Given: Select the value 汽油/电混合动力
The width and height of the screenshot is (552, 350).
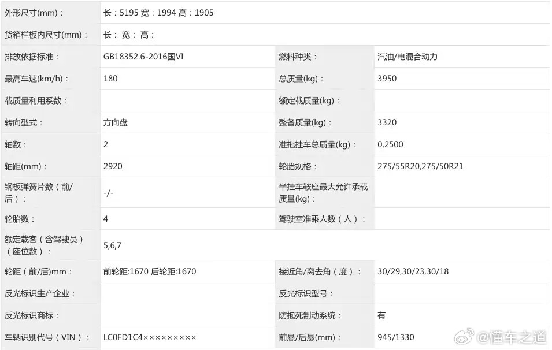Looking at the screenshot, I should (x=407, y=57).
